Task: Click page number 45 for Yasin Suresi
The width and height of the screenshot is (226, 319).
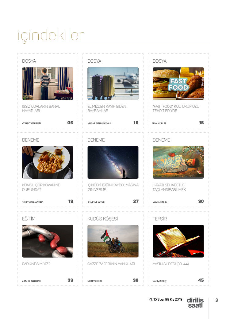Action: pyautogui.click(x=201, y=280)
